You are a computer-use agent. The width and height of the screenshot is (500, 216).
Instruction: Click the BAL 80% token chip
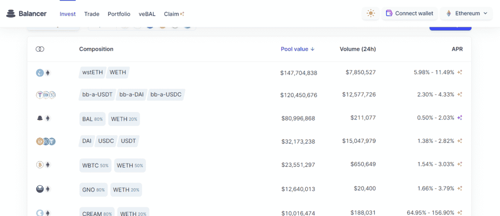click(92, 119)
